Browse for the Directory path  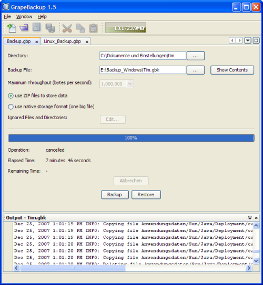click(x=196, y=56)
